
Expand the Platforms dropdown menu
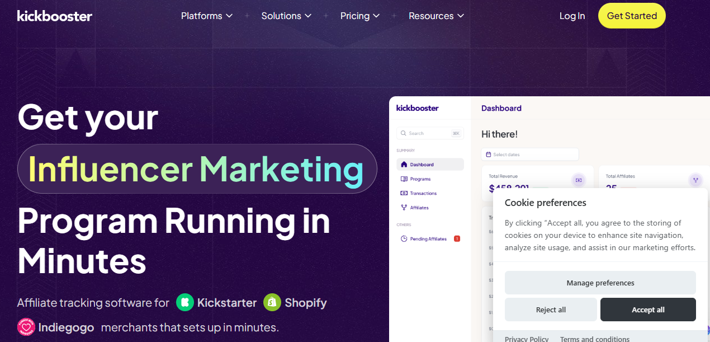206,16
